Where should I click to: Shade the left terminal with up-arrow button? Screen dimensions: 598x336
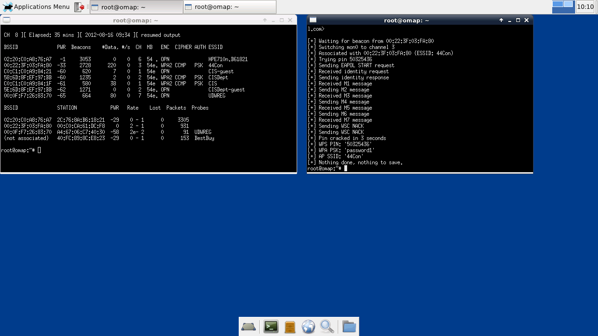pyautogui.click(x=265, y=20)
